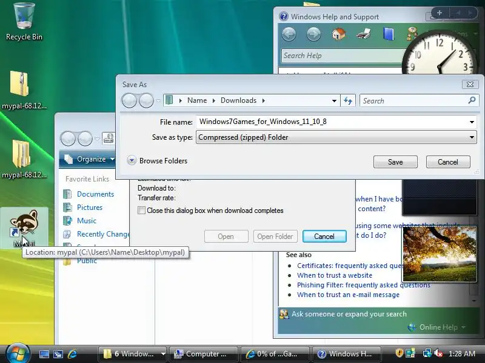Click the Forward button in Save As dialog

(146, 100)
